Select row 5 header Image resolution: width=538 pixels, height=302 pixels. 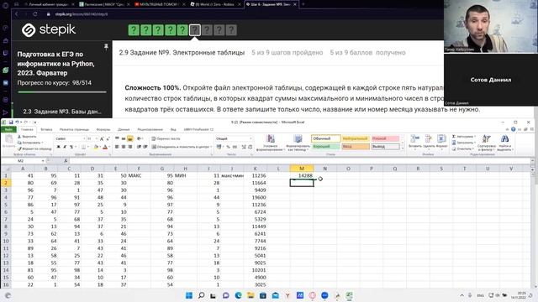[6, 205]
